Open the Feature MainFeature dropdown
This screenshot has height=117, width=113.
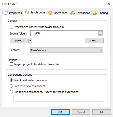pyautogui.click(x=67, y=50)
